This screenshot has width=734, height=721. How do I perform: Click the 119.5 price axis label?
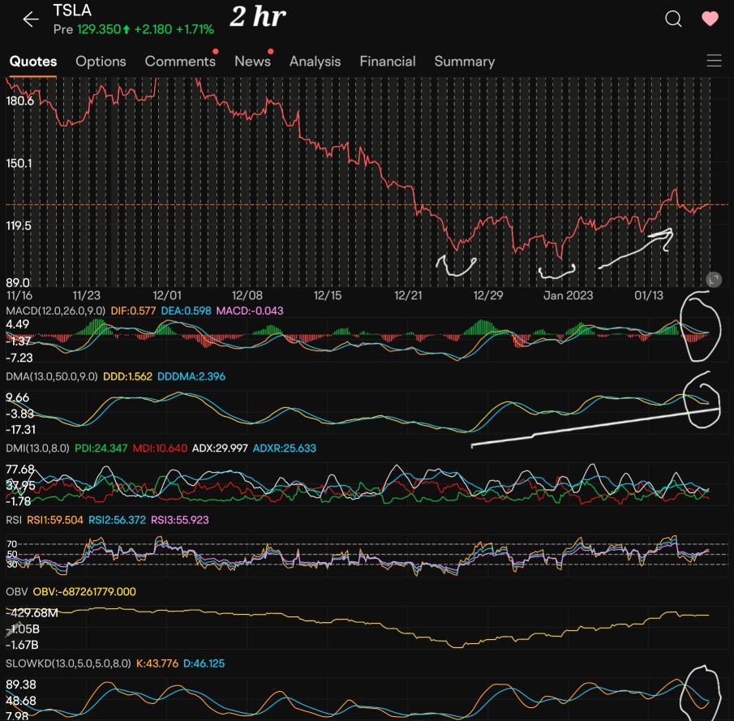coord(19,225)
